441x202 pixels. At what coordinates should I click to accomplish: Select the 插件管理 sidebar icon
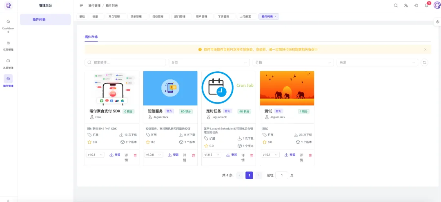click(x=8, y=79)
